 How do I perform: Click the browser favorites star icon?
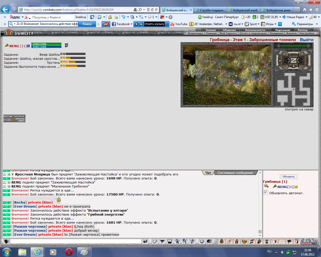(311, 10)
